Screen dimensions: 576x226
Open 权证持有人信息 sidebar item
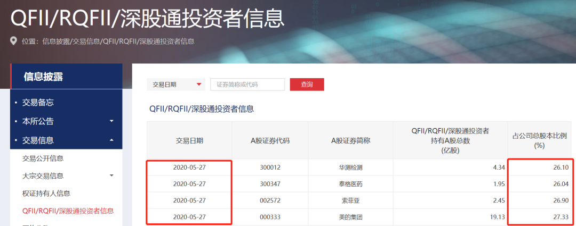click(46, 194)
